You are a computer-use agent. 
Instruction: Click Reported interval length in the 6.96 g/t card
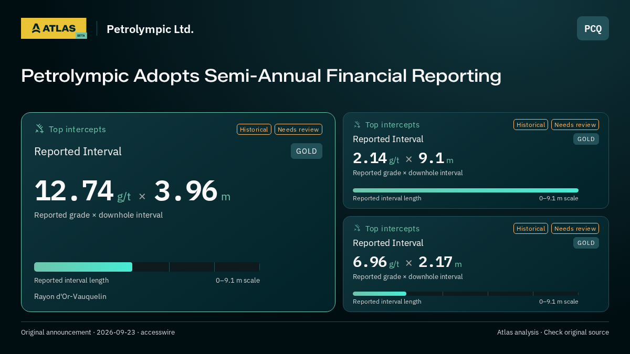pos(387,302)
